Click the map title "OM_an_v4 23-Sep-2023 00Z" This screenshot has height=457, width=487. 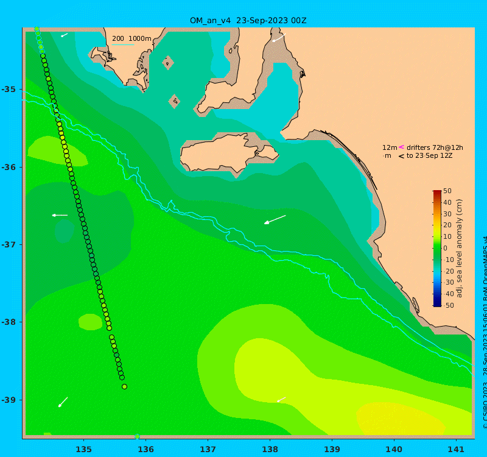(248, 21)
